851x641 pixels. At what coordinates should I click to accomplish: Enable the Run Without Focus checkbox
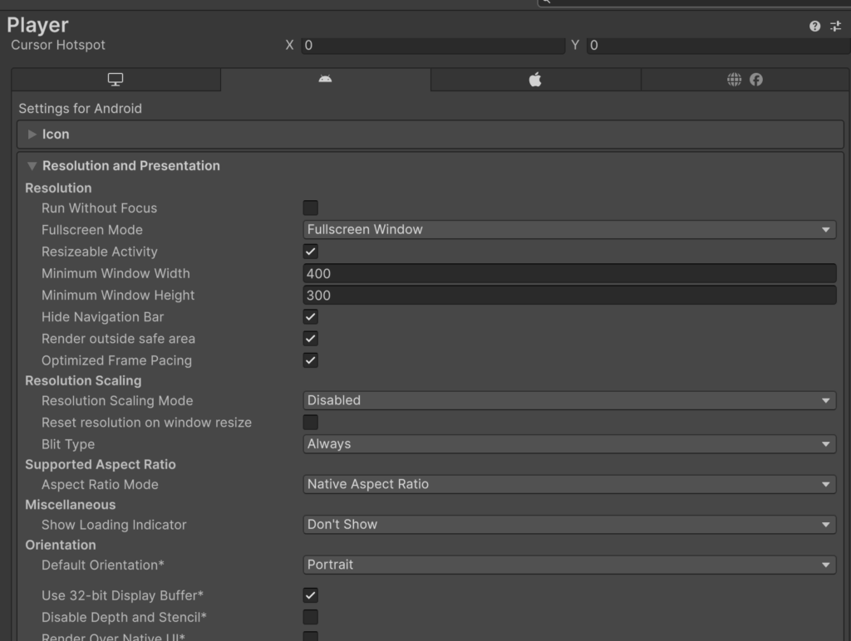click(311, 208)
